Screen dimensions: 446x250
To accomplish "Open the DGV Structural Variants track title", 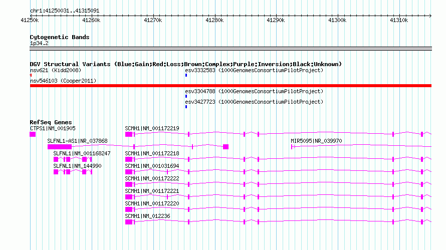I will pos(186,64).
